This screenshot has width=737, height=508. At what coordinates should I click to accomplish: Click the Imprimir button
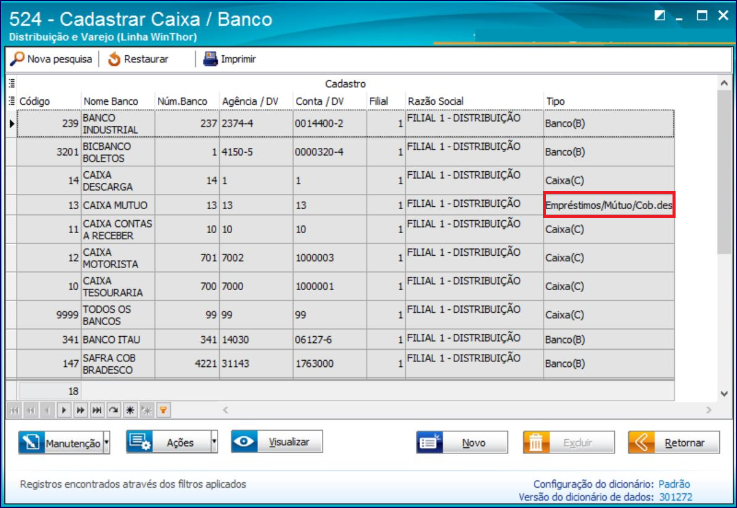point(230,60)
